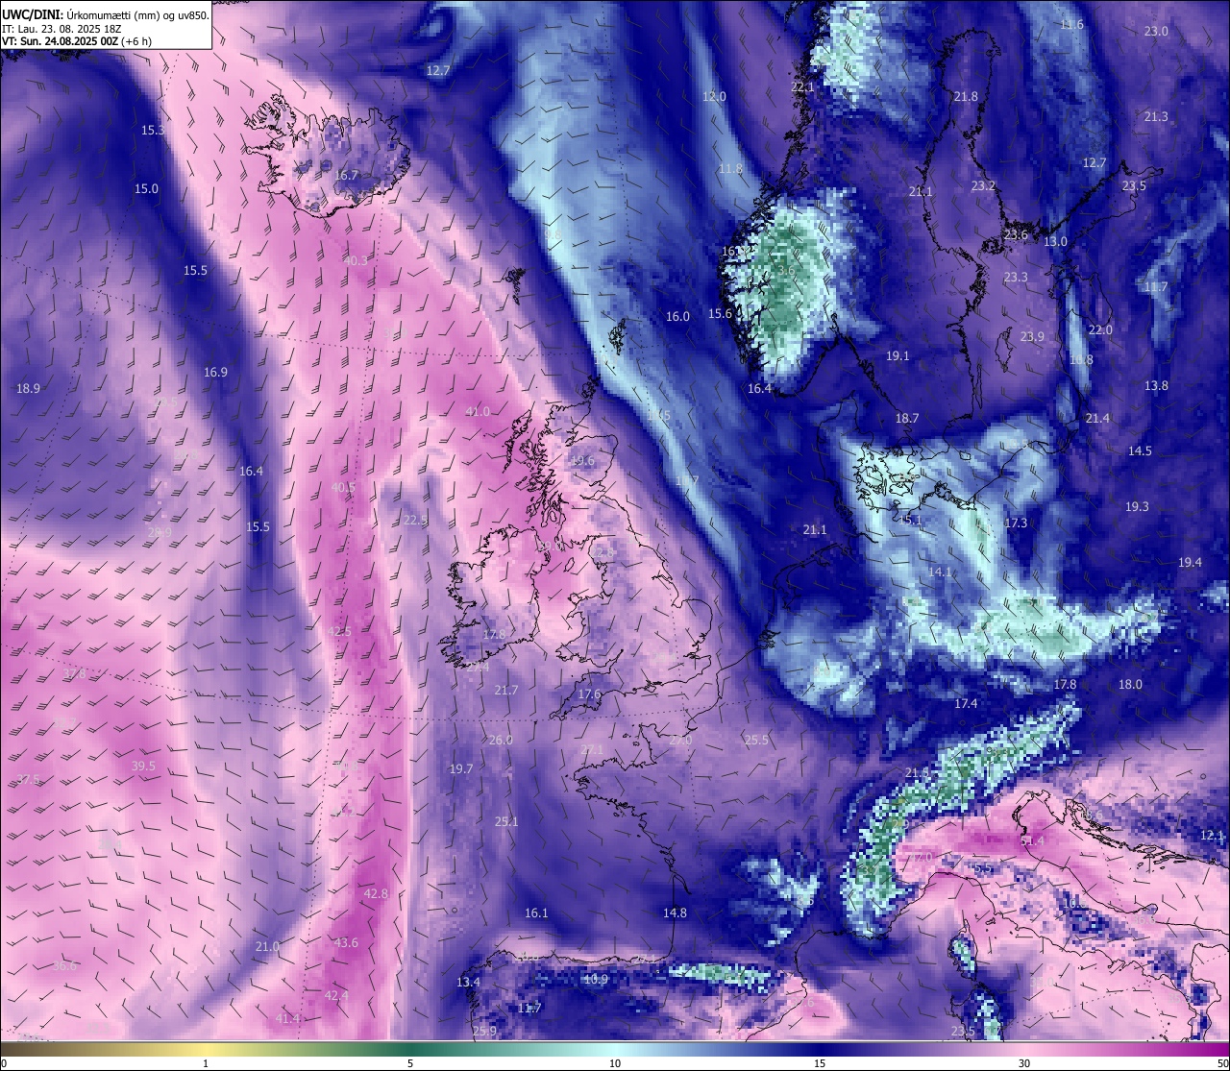The width and height of the screenshot is (1230, 1071).
Task: Click the 18.9 value at the left edge
Action: coord(29,389)
